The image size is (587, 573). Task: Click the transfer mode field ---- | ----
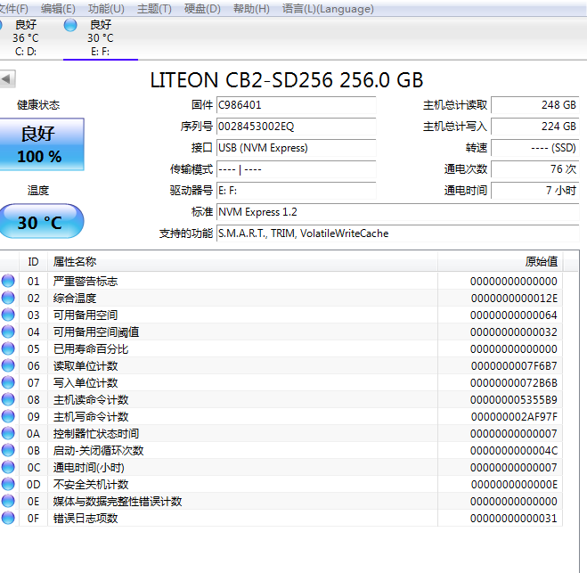point(296,169)
